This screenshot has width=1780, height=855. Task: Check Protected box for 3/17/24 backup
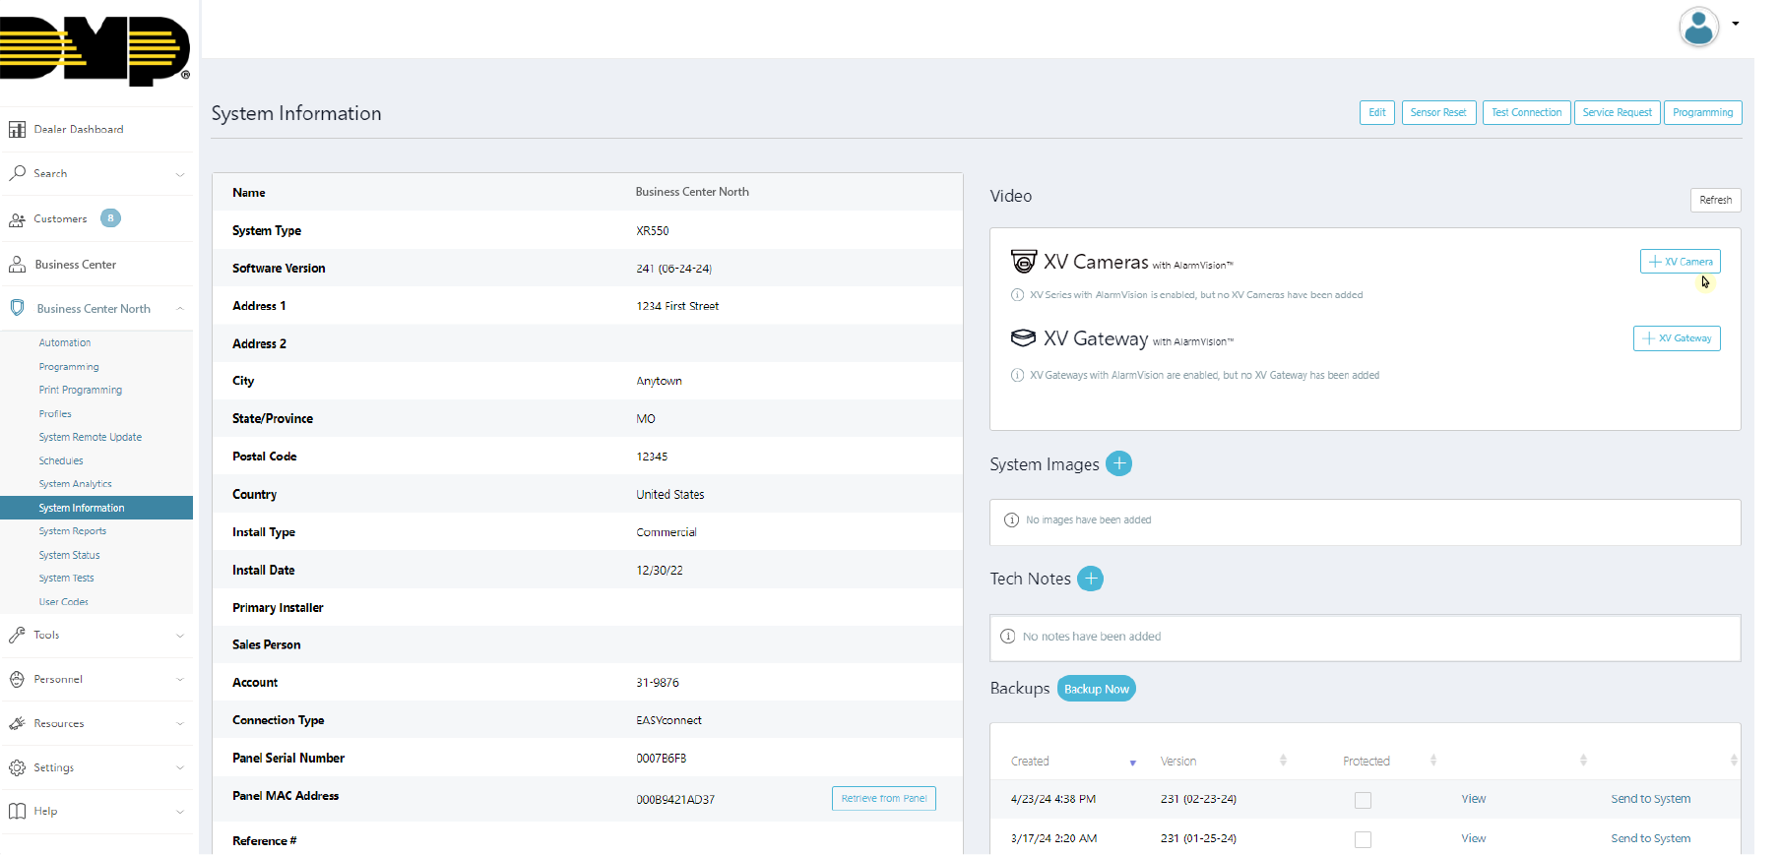coord(1363,839)
